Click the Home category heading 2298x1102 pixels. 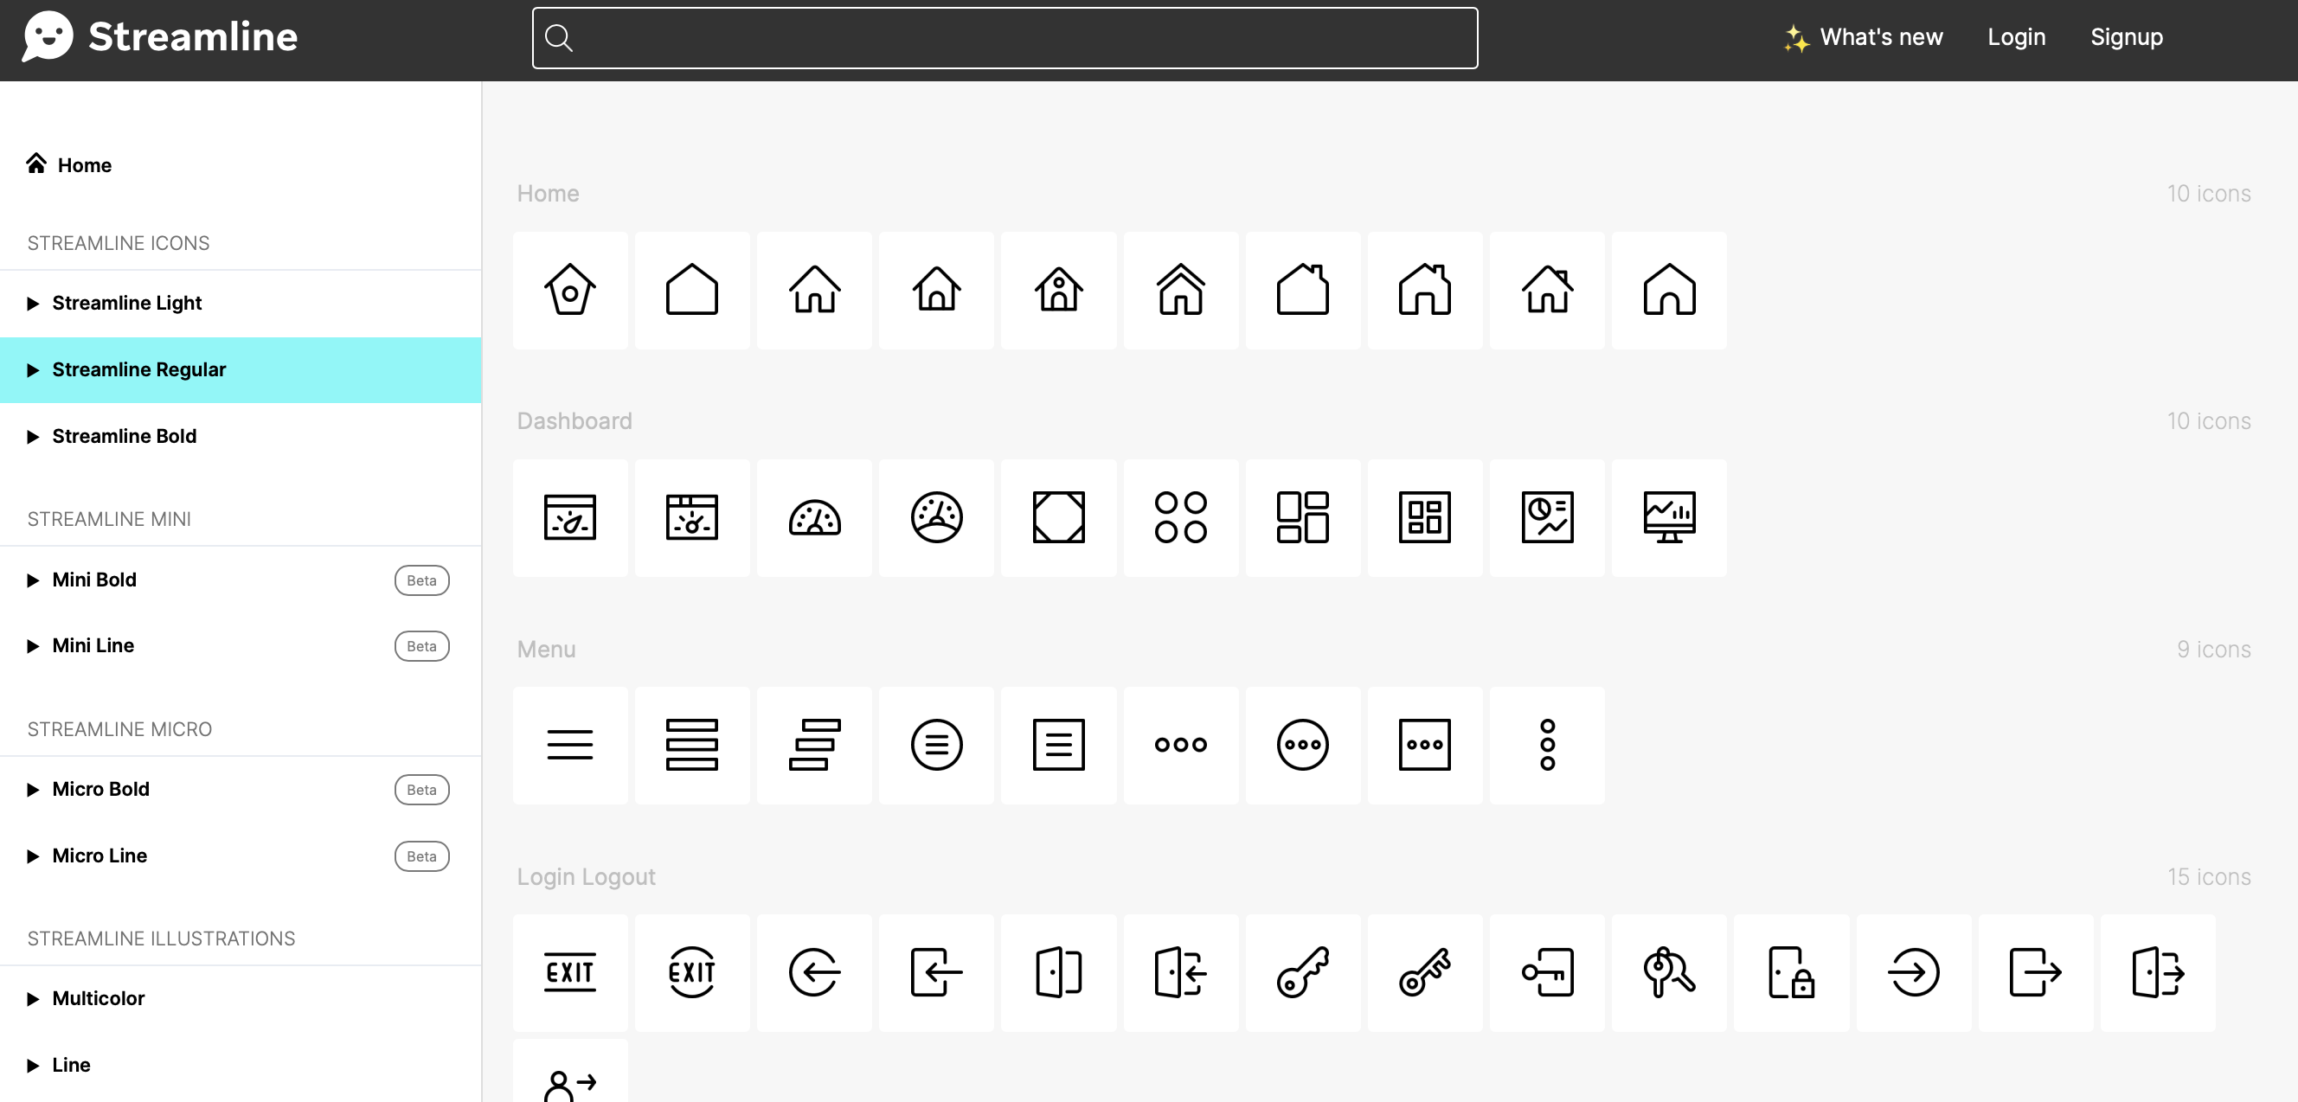coord(548,194)
